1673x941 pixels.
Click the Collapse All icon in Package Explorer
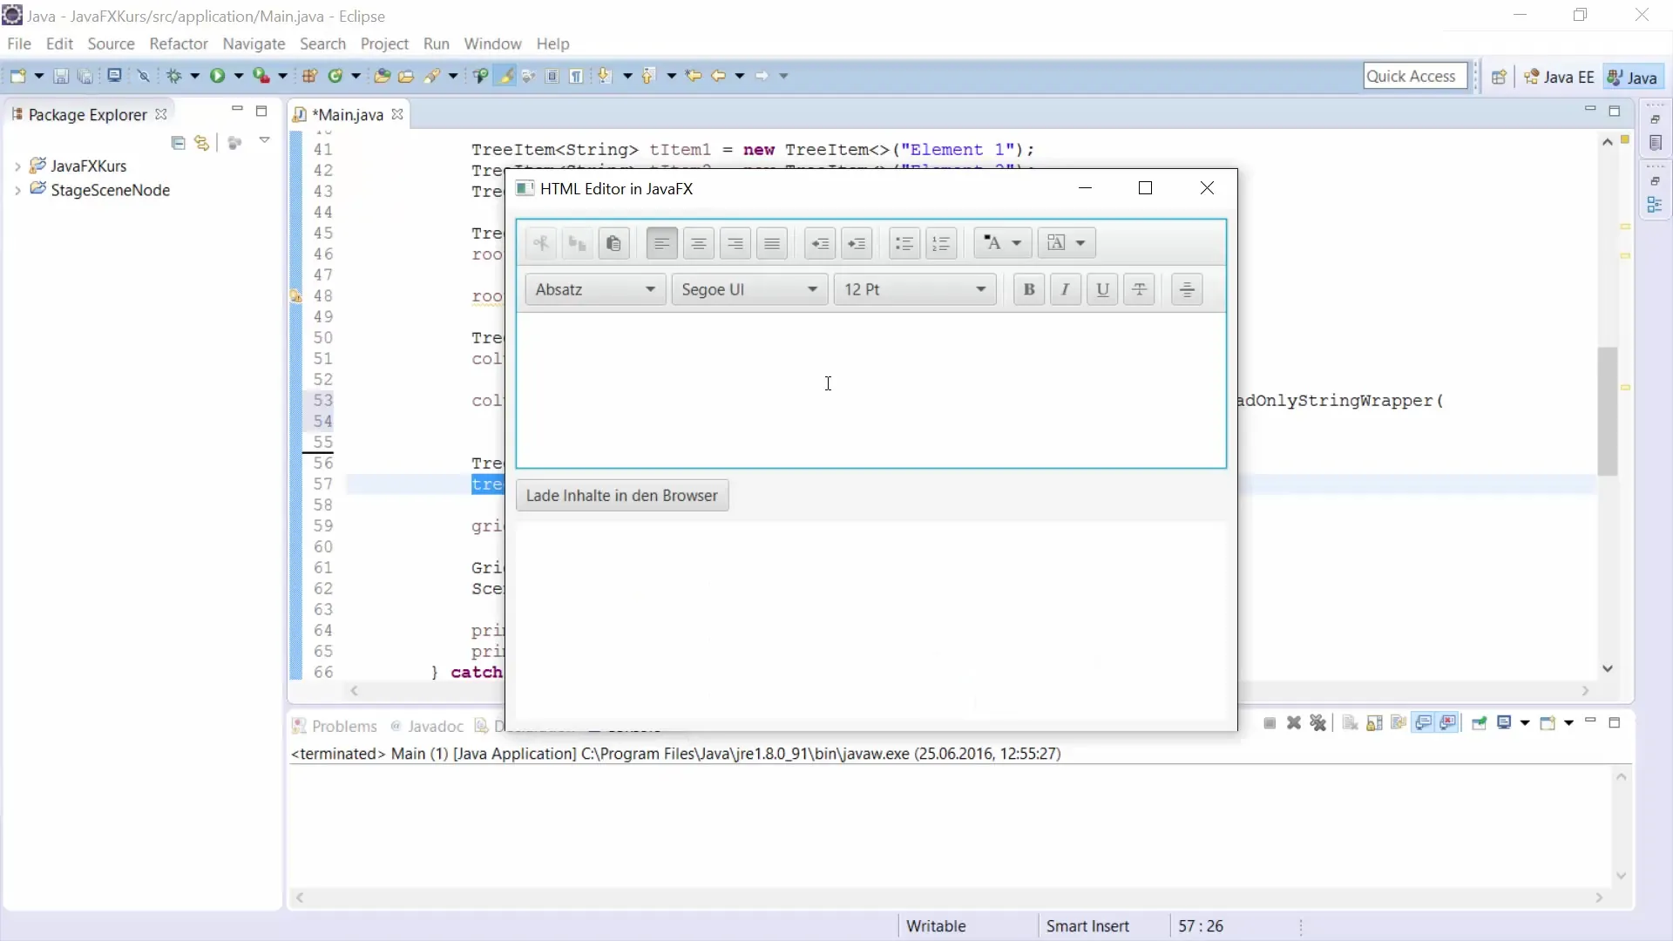[179, 143]
